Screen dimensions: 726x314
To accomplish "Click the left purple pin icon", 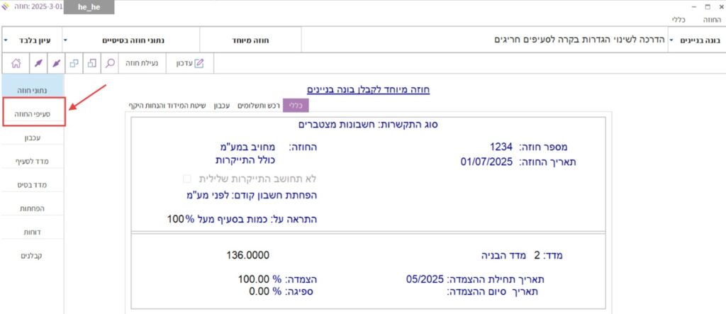I will click(37, 63).
